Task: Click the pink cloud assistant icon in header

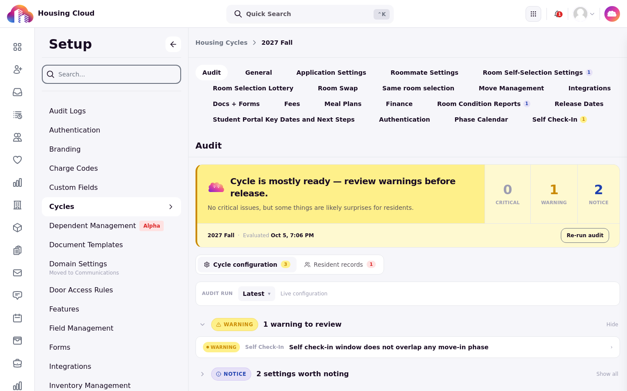Action: pyautogui.click(x=612, y=14)
